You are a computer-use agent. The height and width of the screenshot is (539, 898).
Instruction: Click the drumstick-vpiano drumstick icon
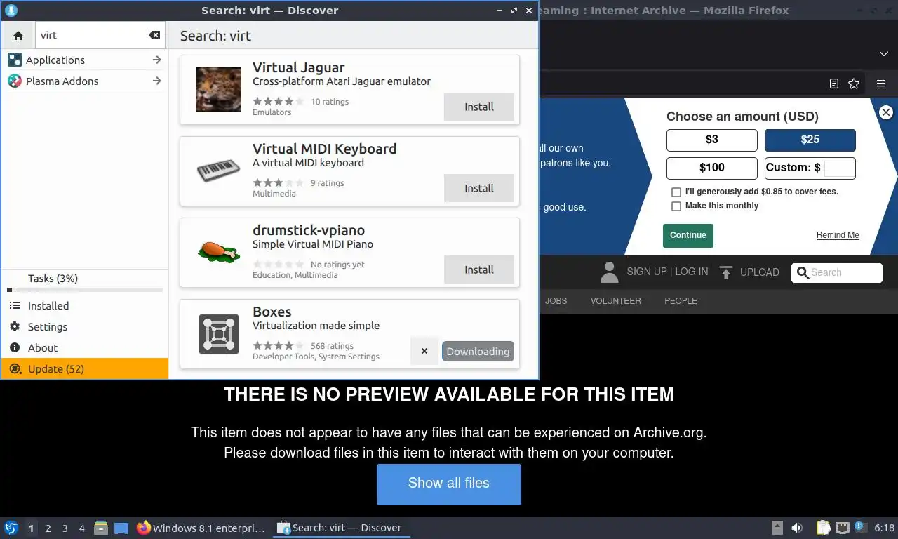(219, 251)
